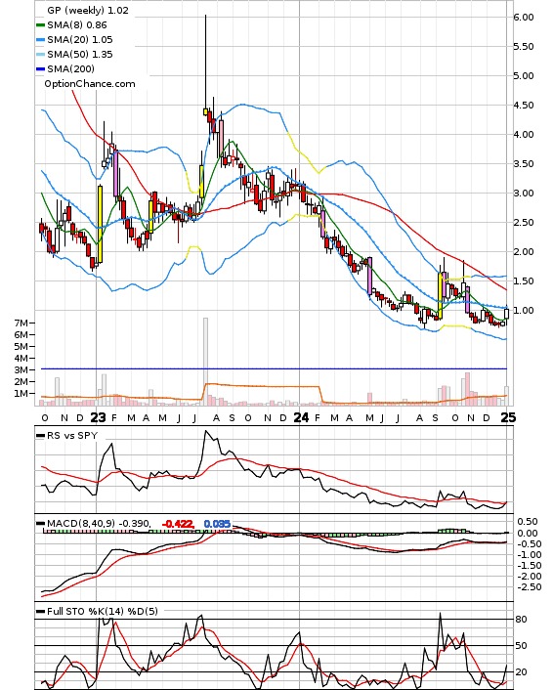Click the blue SMA(20) legend swatch

tap(40, 40)
